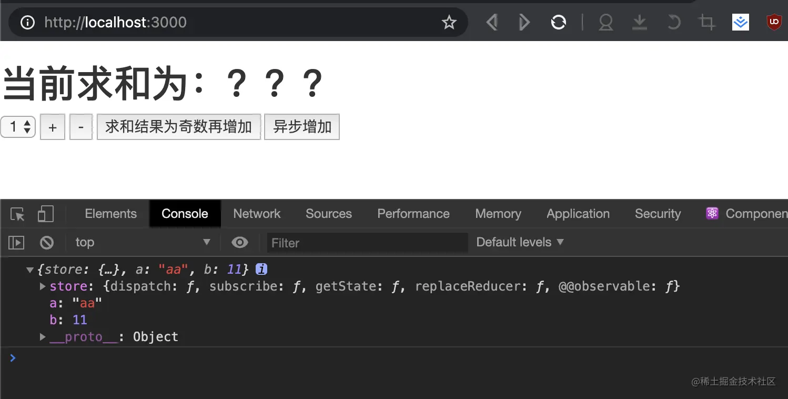Click the blue info badge beside the logged object
This screenshot has height=399, width=788.
point(261,269)
